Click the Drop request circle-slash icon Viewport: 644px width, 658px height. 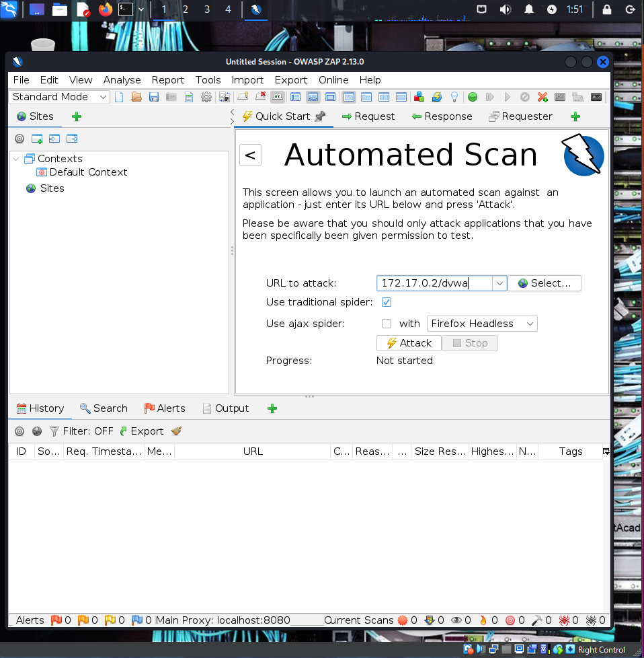524,98
